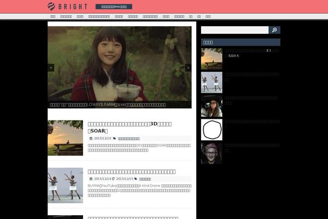This screenshot has height=219, width=328.
Task: Open the sidebar link text beside the sunset thumbnail
Action: (252, 53)
